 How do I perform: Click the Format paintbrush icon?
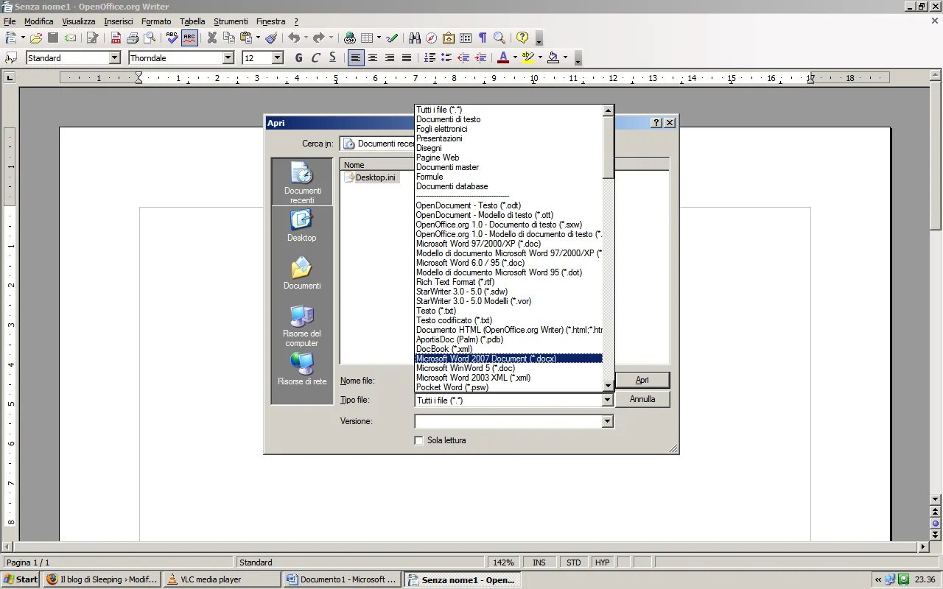point(271,38)
